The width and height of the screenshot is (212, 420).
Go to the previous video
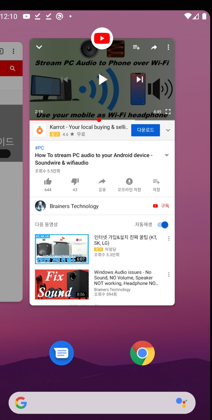click(64, 79)
